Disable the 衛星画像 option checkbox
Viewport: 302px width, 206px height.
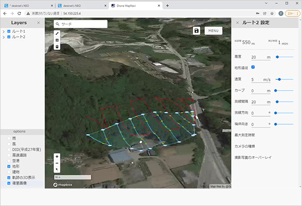pos(8,183)
